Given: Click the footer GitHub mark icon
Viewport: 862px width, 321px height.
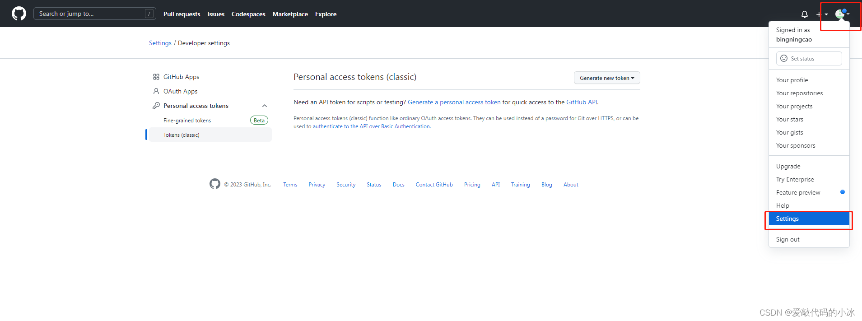Looking at the screenshot, I should tap(215, 184).
